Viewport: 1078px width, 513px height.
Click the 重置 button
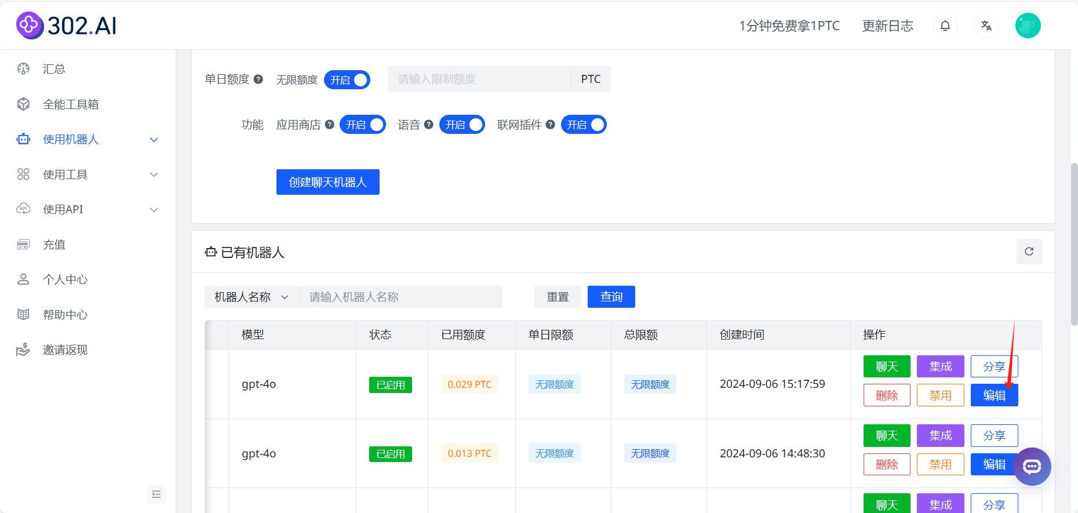pyautogui.click(x=558, y=297)
